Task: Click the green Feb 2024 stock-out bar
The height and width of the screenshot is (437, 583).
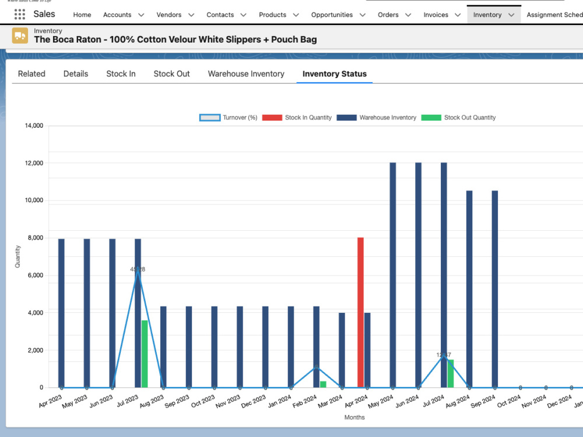Action: click(323, 384)
